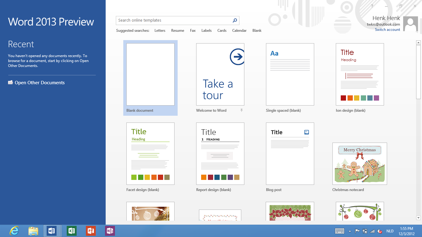Launch Excel from the taskbar
The height and width of the screenshot is (237, 422).
72,231
